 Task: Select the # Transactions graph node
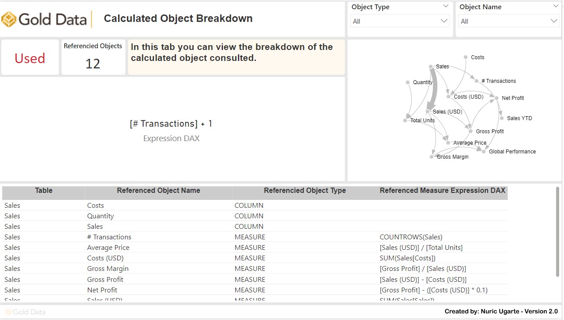[x=477, y=81]
